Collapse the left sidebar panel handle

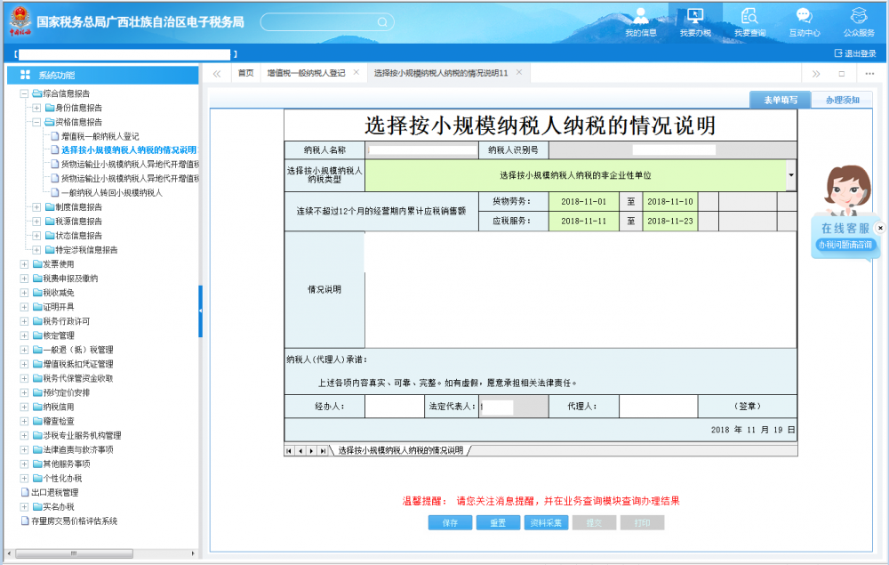click(200, 311)
